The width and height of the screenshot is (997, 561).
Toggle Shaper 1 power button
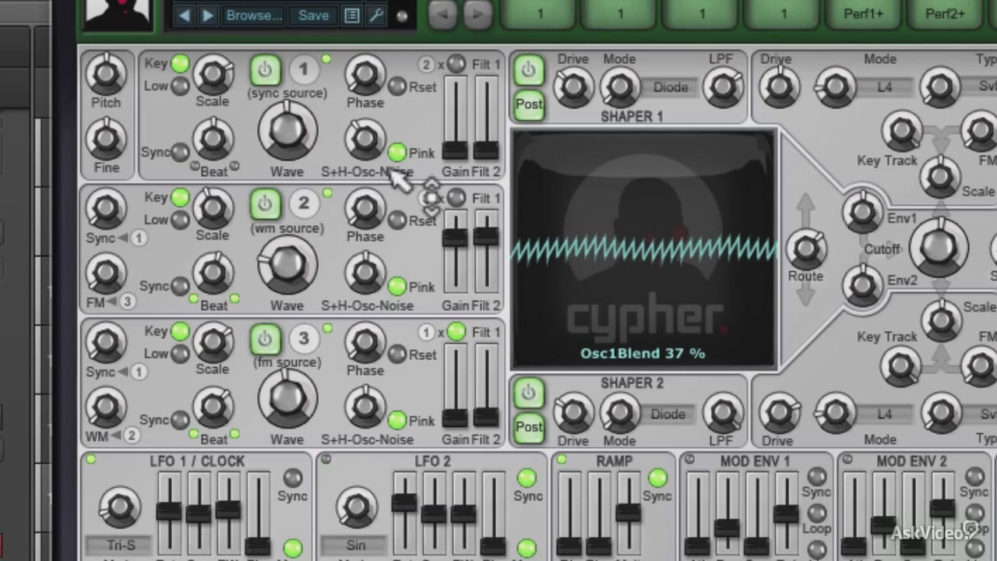tap(528, 70)
